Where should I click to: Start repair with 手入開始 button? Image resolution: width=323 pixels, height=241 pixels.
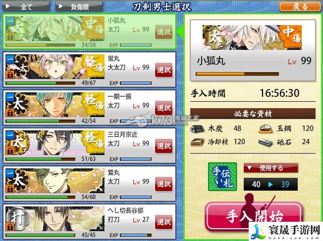pos(255,216)
